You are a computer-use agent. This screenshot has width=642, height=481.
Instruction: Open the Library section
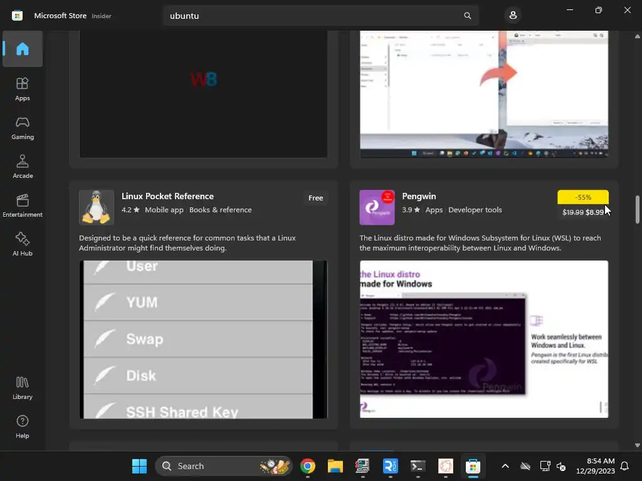click(23, 388)
